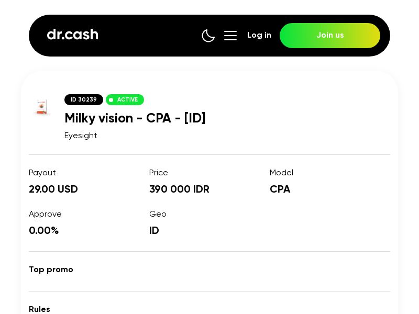Click the Payout column header

[x=42, y=173]
